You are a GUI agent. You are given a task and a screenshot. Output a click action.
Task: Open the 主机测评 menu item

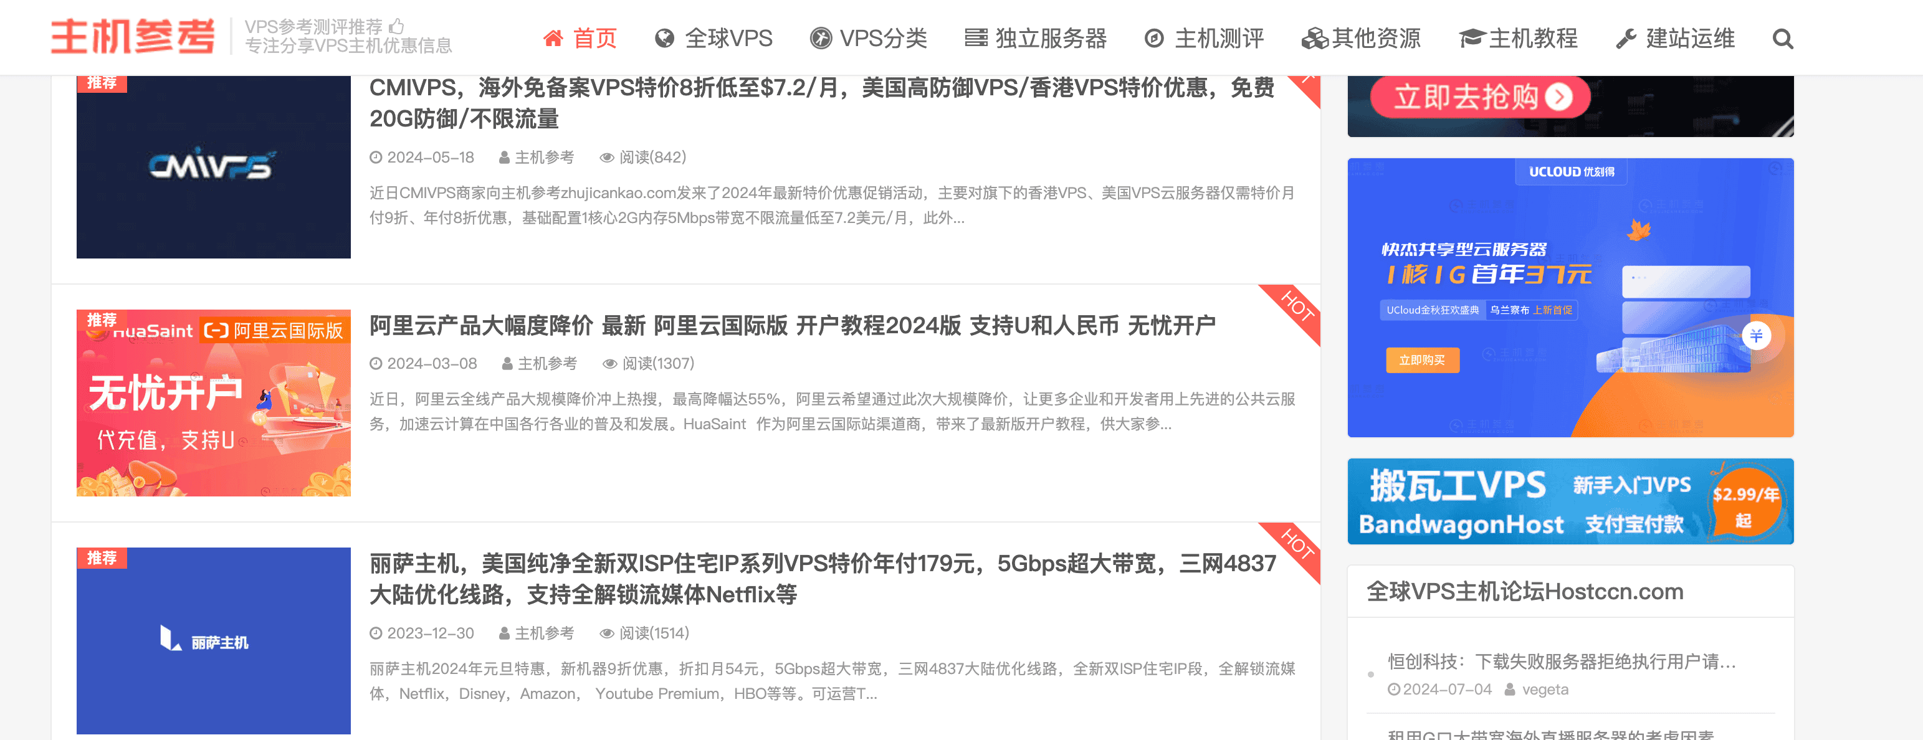click(1204, 38)
